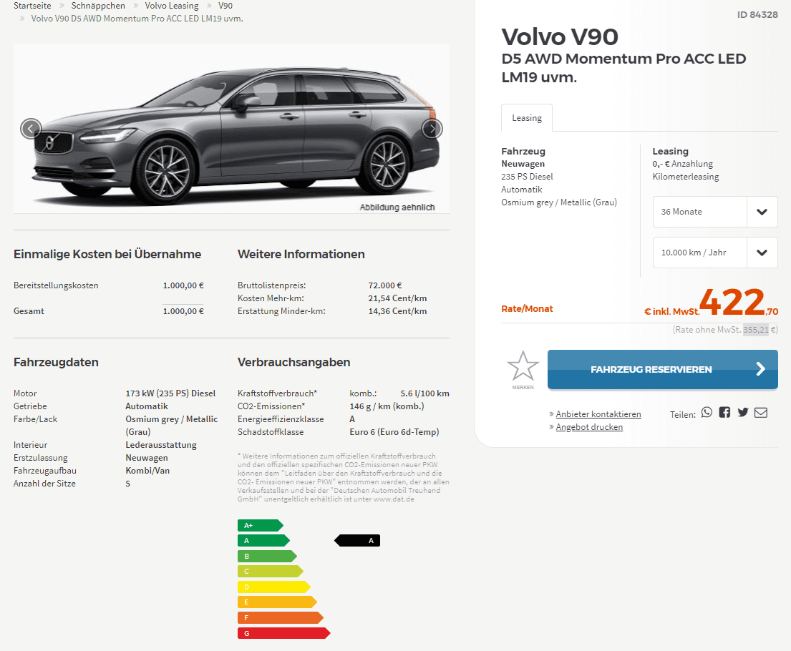Screen dimensions: 791x651
Task: Click the Fahrzeug reservieren button
Action: [x=662, y=370]
